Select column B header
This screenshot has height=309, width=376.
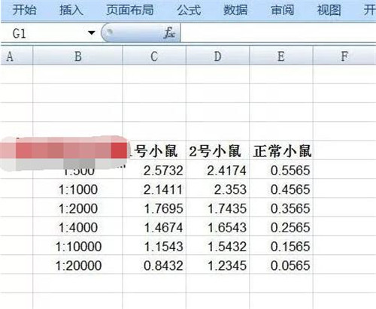pyautogui.click(x=77, y=56)
